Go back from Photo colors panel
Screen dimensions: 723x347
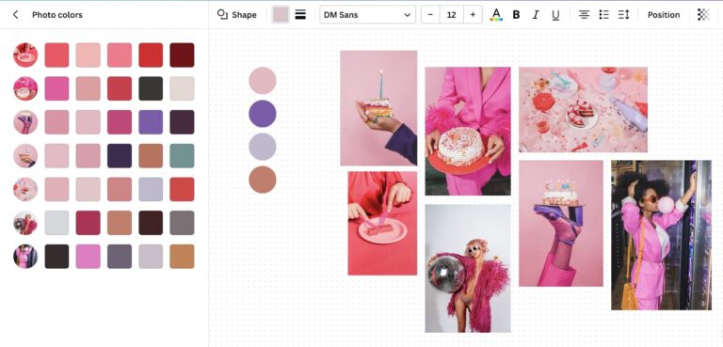pos(16,15)
